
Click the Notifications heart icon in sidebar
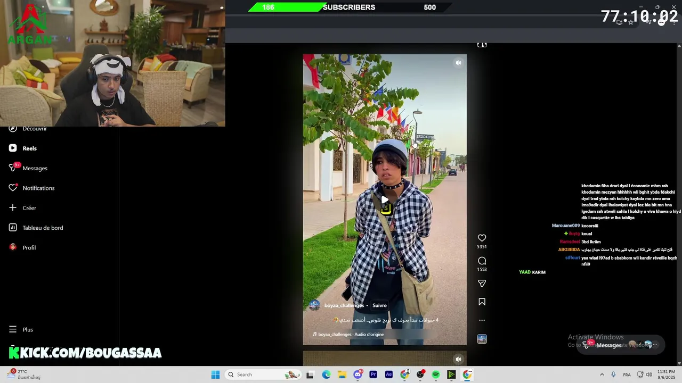click(13, 188)
